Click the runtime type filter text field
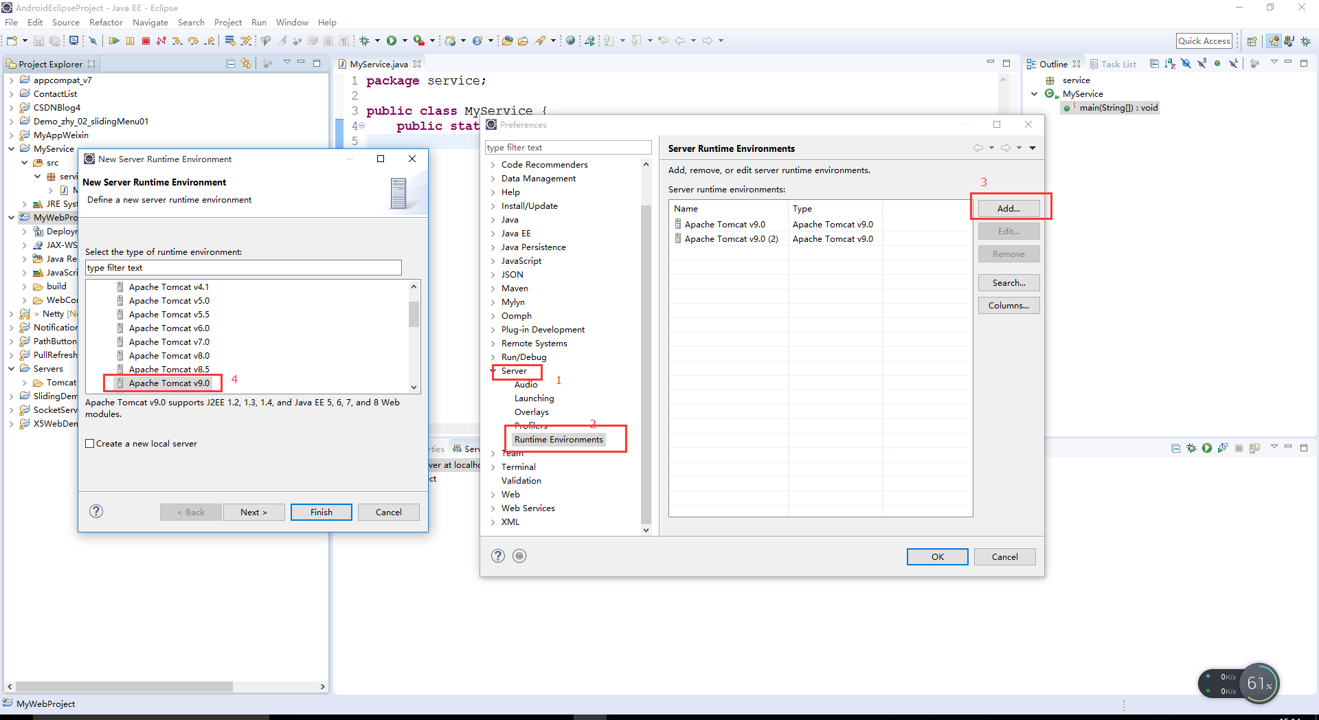Image resolution: width=1319 pixels, height=720 pixels. tap(243, 268)
